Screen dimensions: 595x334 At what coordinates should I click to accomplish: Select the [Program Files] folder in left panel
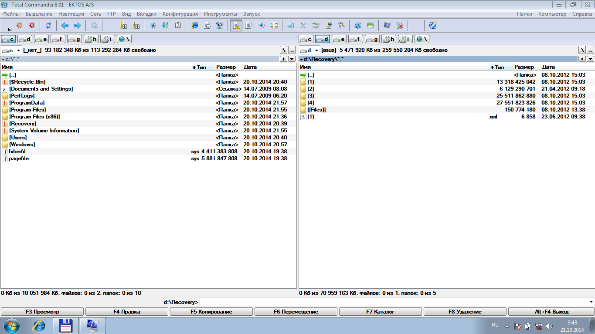[27, 110]
